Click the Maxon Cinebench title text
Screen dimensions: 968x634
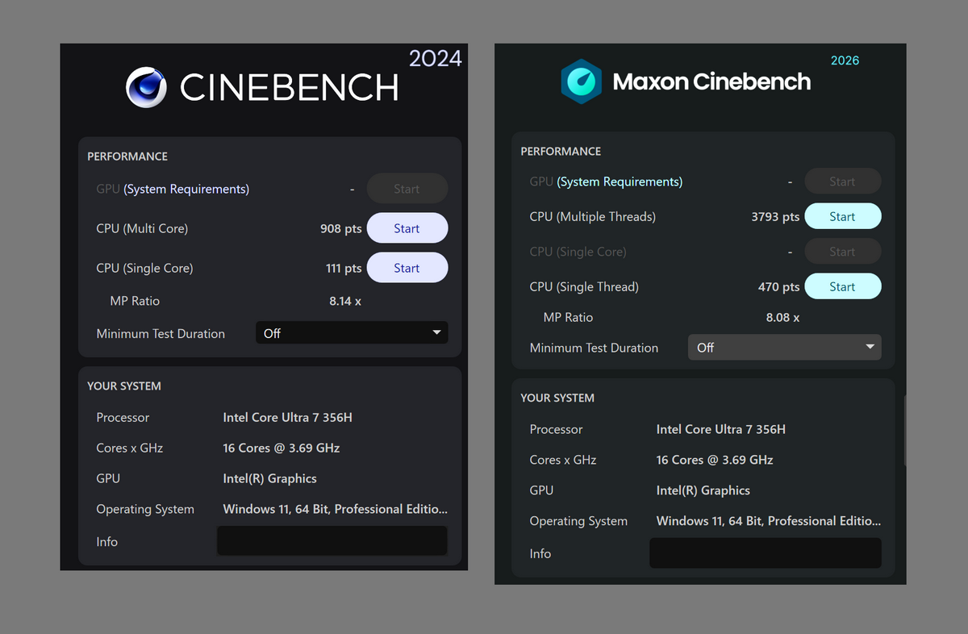click(711, 81)
